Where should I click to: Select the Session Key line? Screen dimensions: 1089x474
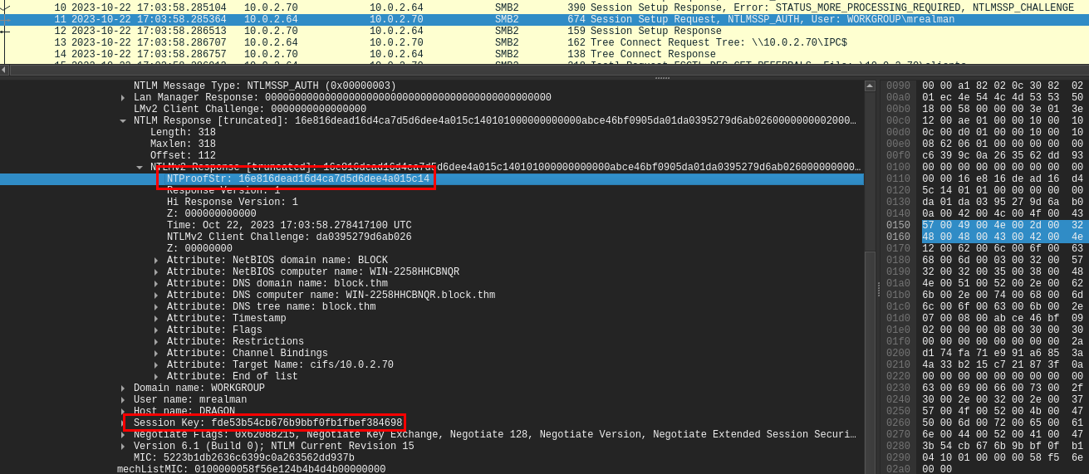[x=432, y=423]
